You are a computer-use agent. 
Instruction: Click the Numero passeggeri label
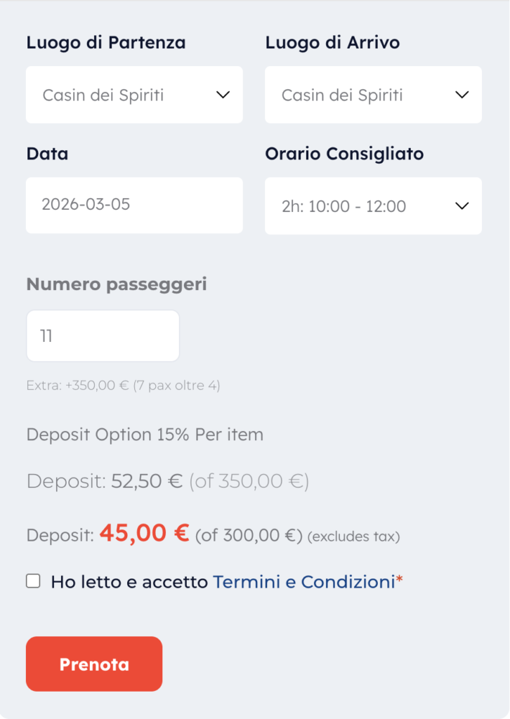click(117, 284)
